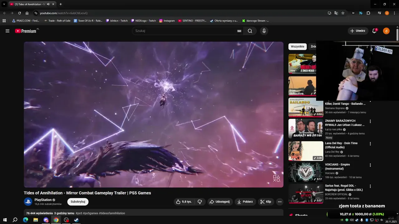Screen dimensions: 399x224
Task: Click the Chrome address bar URL
Action: pos(64,13)
